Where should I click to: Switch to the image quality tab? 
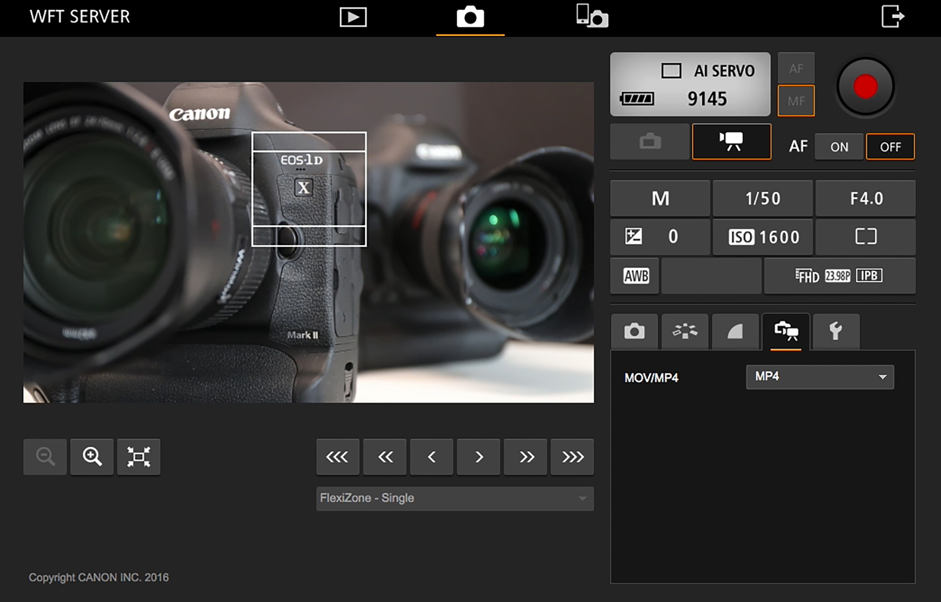[x=735, y=331]
